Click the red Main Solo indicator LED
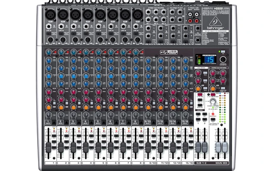 pos(213,114)
